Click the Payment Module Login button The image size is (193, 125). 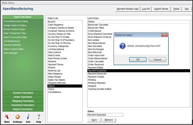128,9
